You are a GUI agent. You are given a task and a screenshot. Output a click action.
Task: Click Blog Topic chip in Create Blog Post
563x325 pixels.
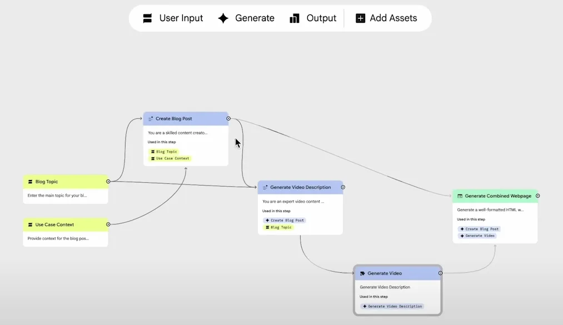(164, 152)
